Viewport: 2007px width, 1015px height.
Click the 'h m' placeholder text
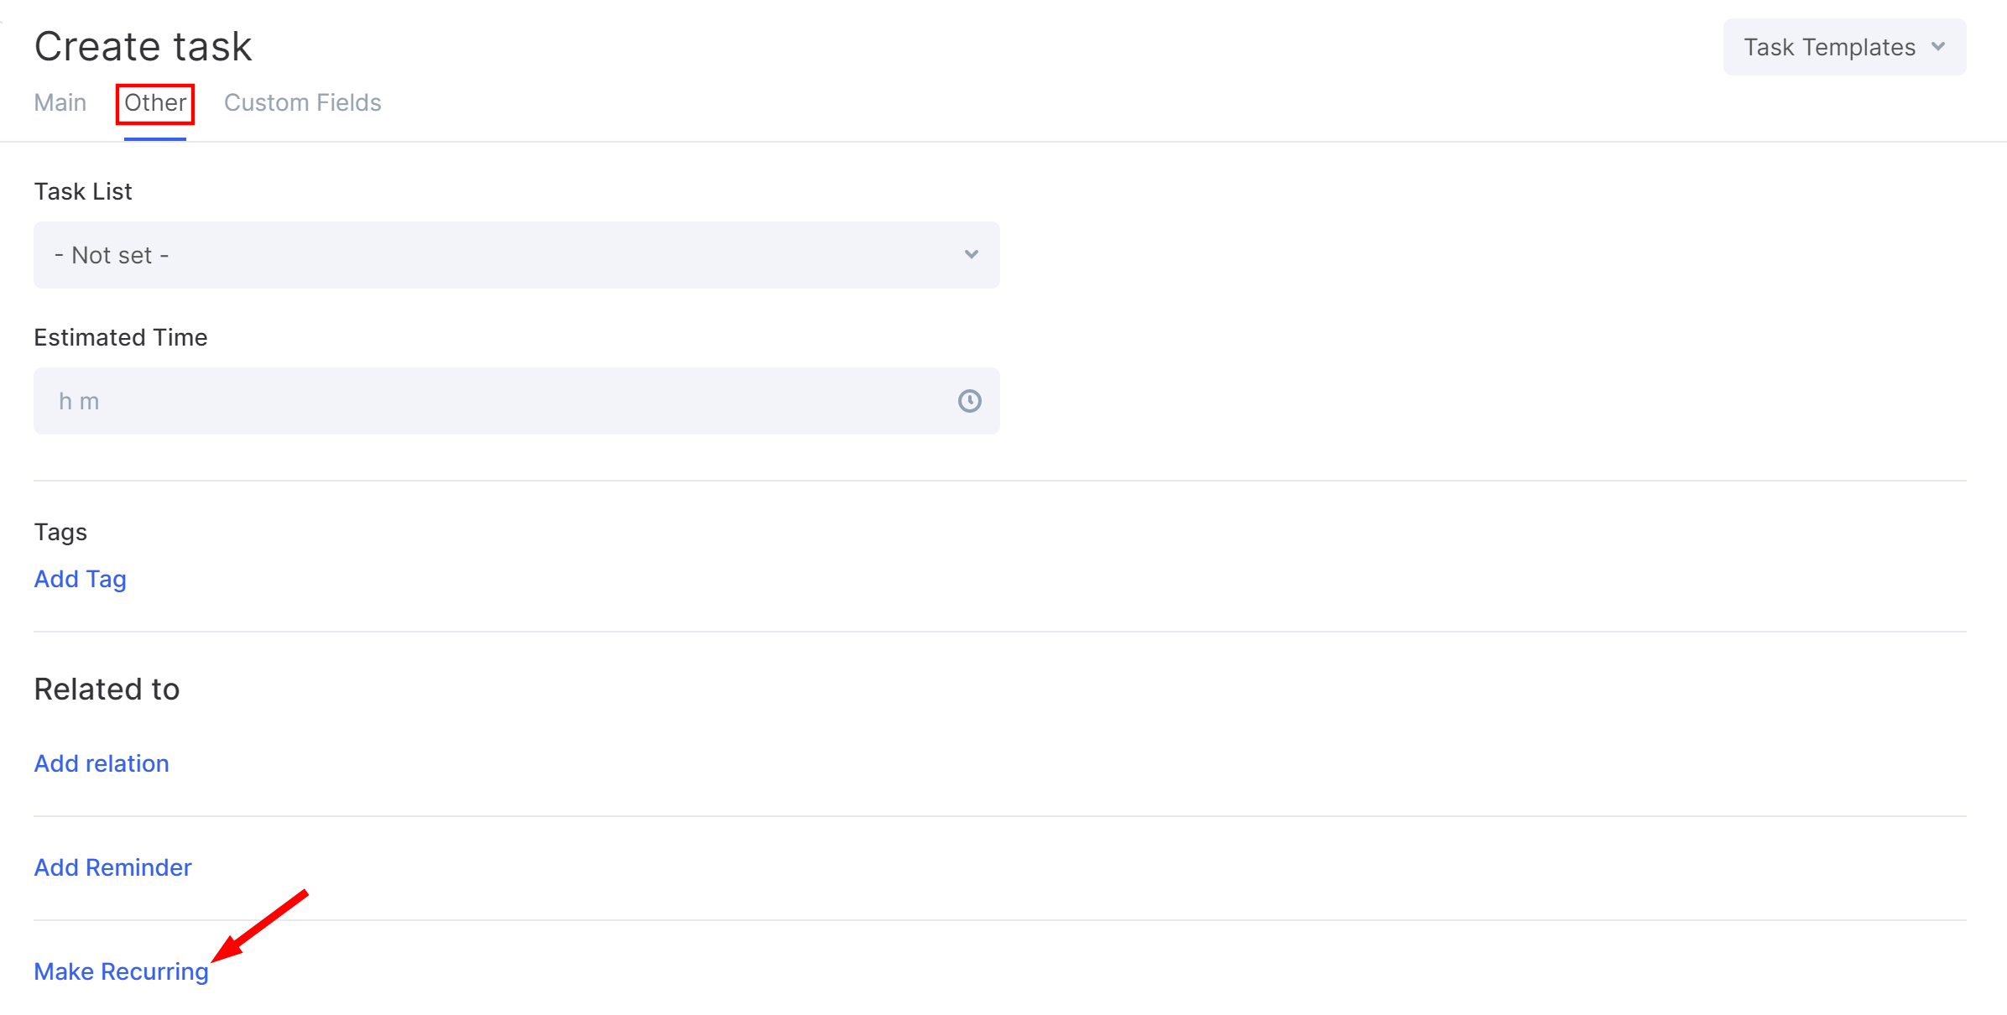(79, 401)
